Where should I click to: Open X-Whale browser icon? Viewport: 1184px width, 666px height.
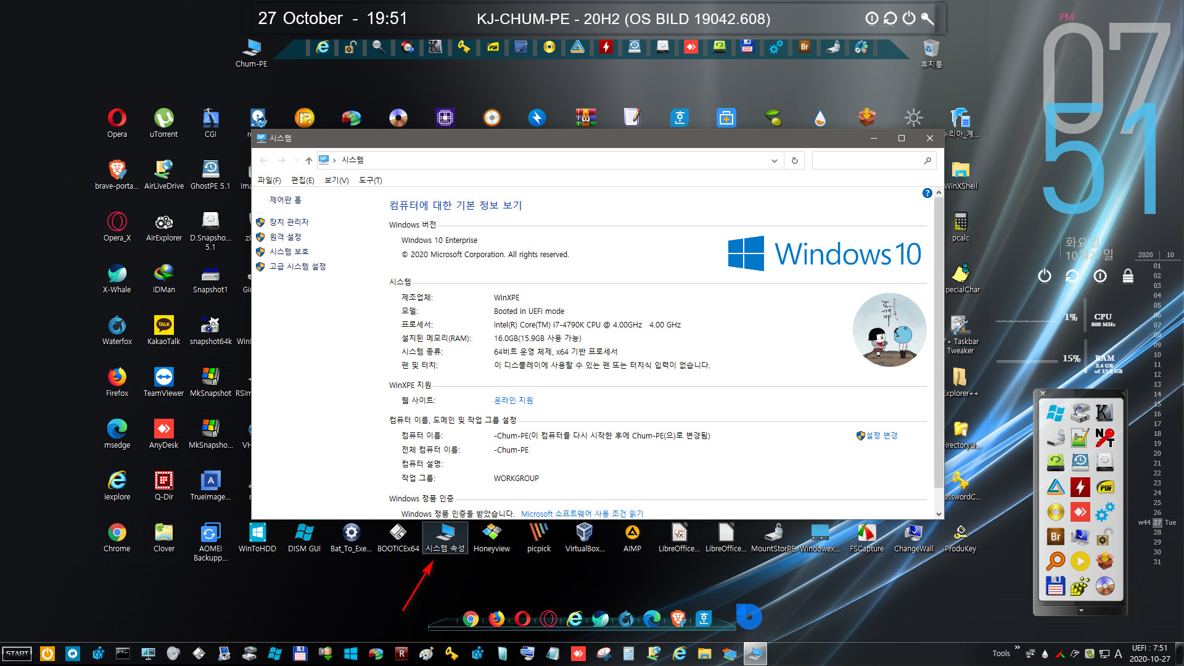(117, 278)
